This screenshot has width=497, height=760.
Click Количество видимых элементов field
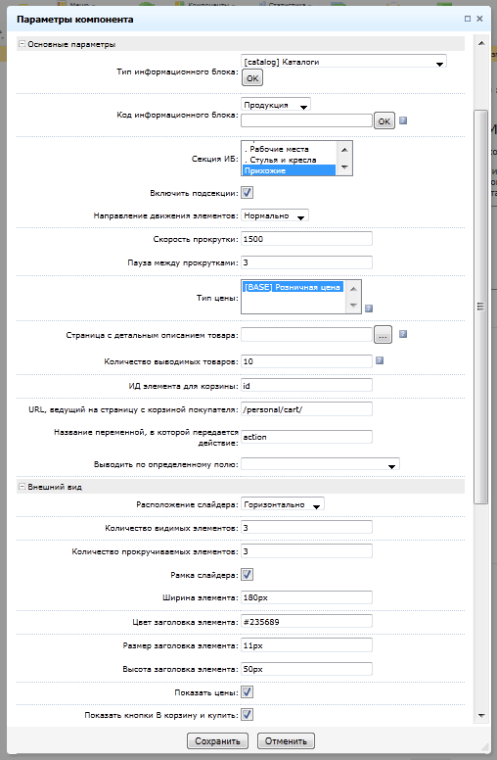tap(306, 527)
